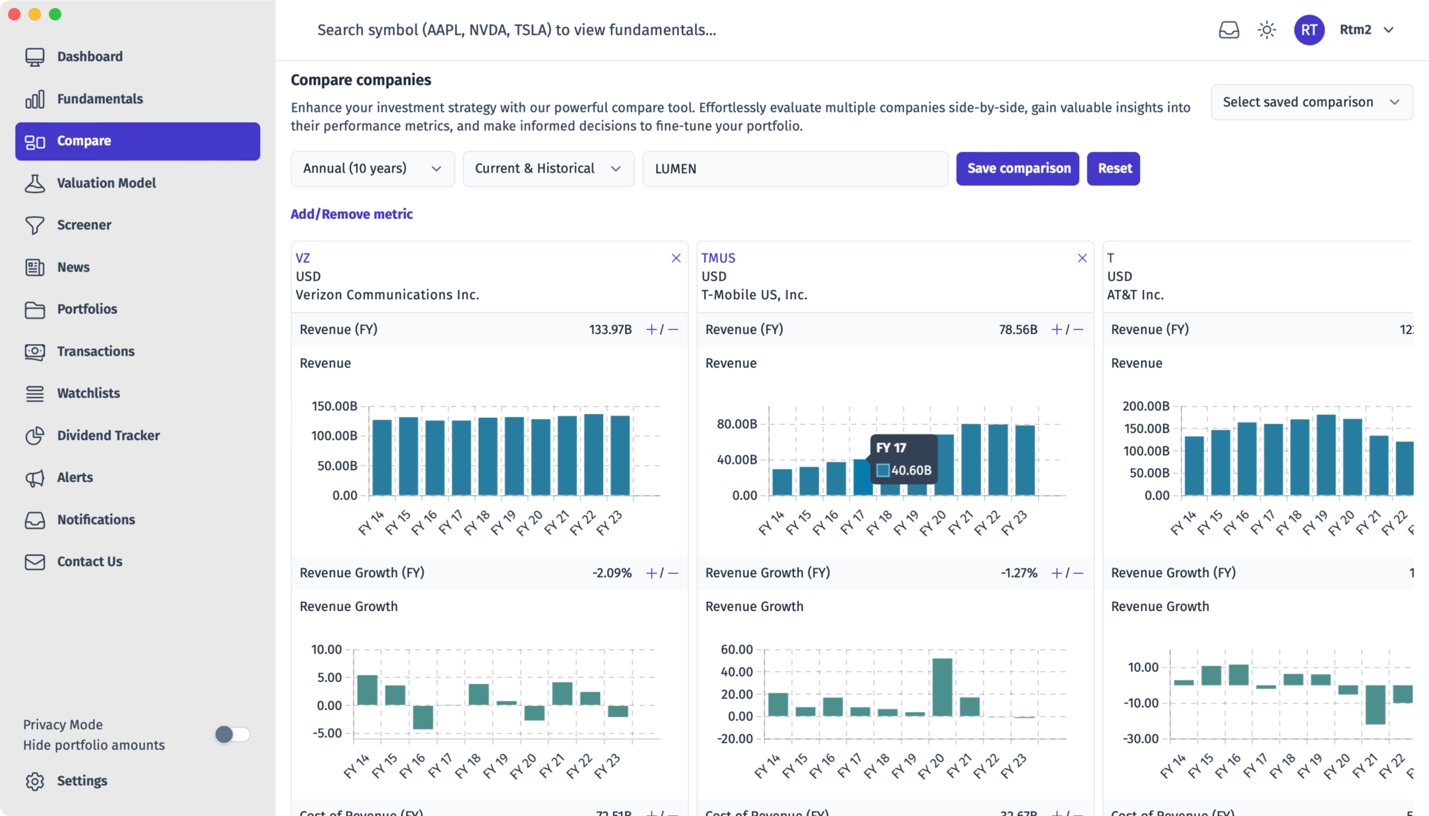Click Add/Remove metric link
The height and width of the screenshot is (816, 1429).
click(x=352, y=214)
